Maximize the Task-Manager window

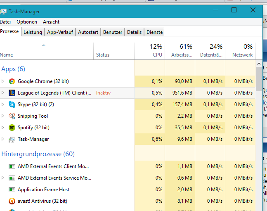click(x=234, y=10)
